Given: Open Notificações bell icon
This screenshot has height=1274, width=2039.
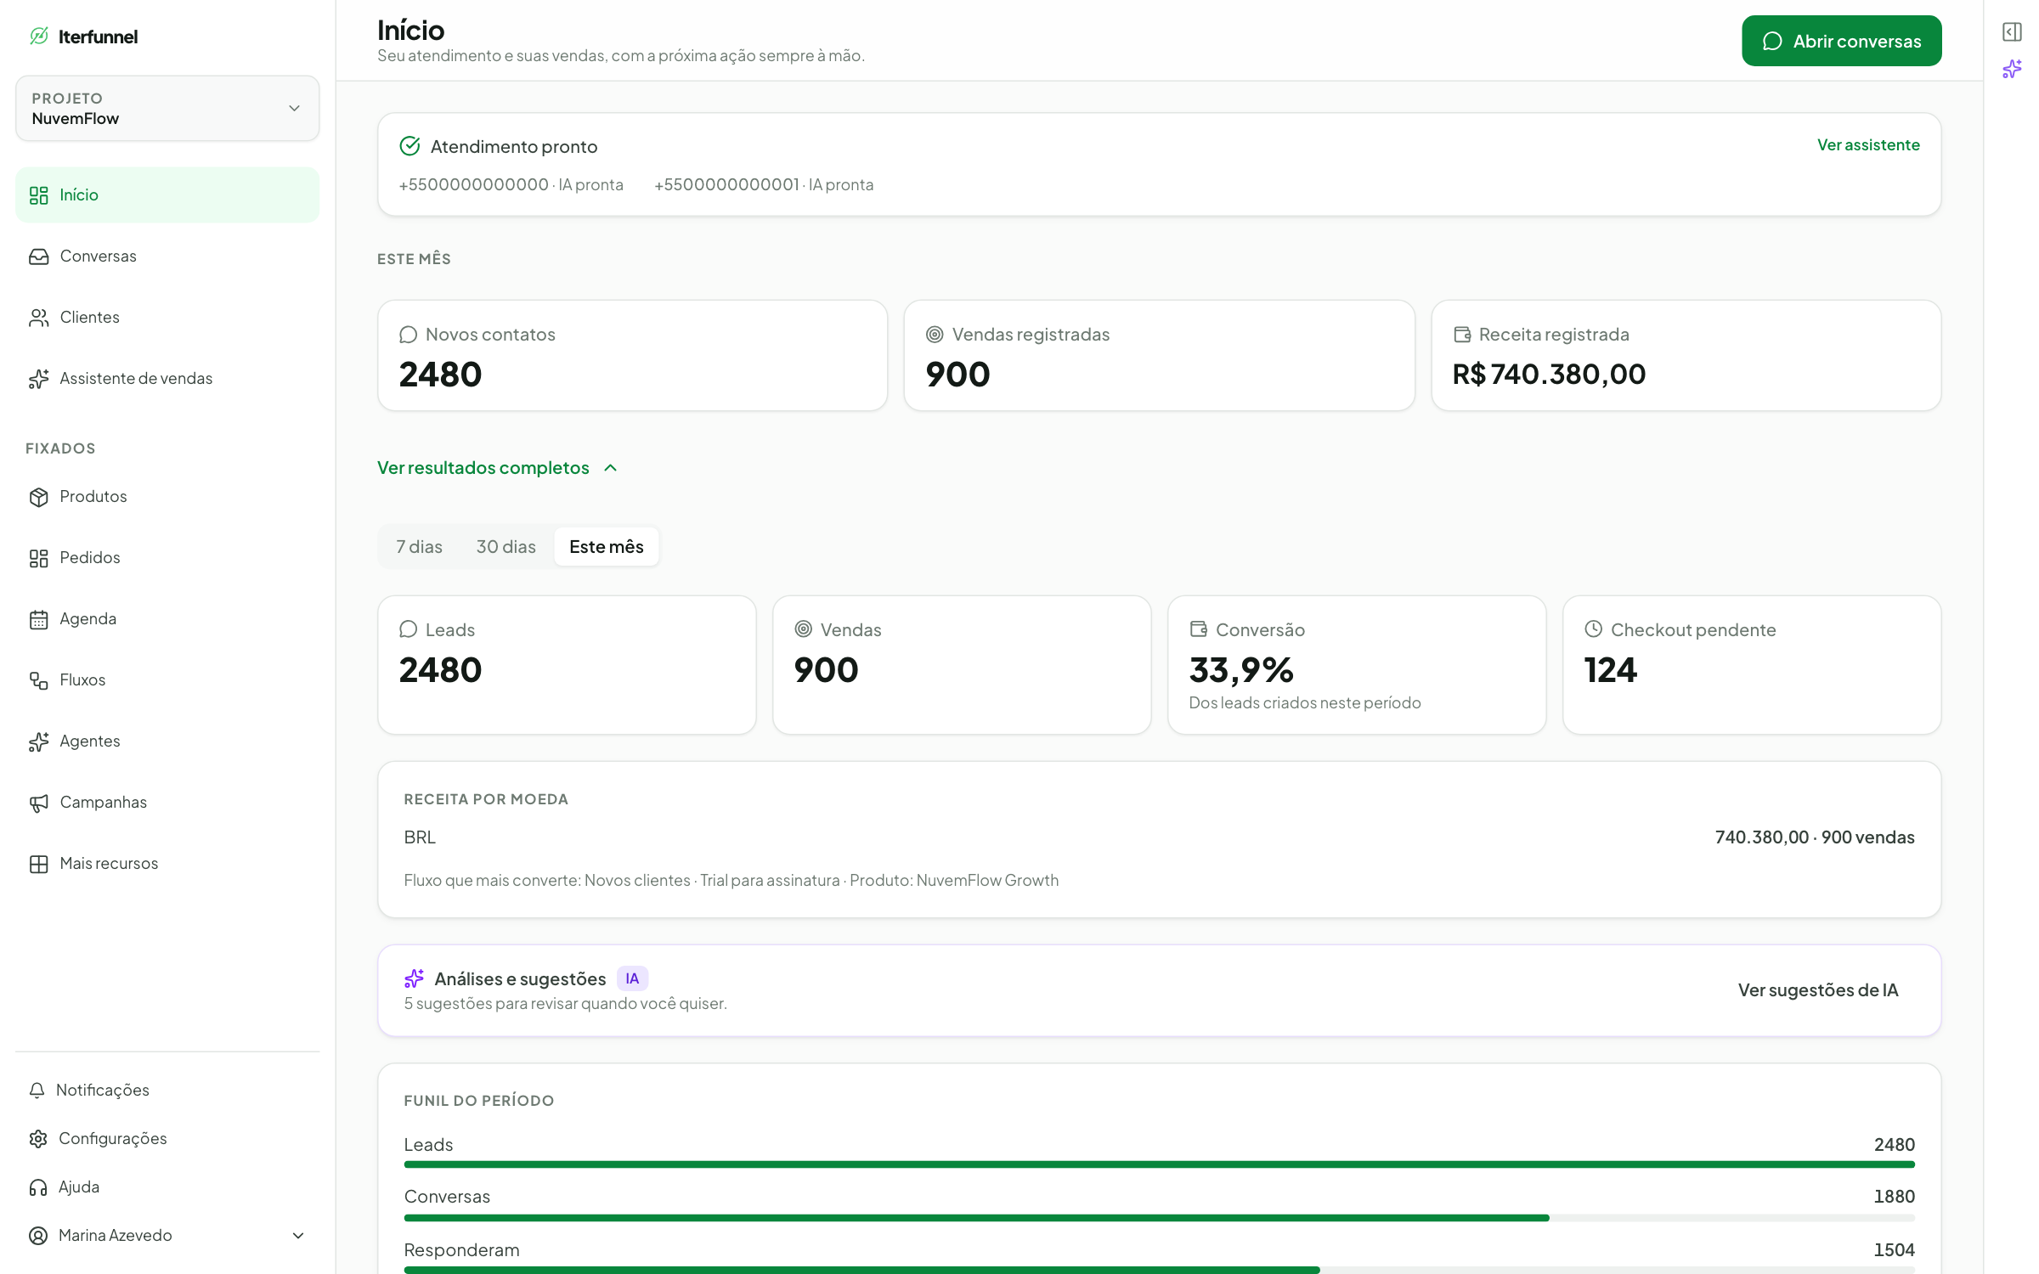Looking at the screenshot, I should (x=37, y=1090).
